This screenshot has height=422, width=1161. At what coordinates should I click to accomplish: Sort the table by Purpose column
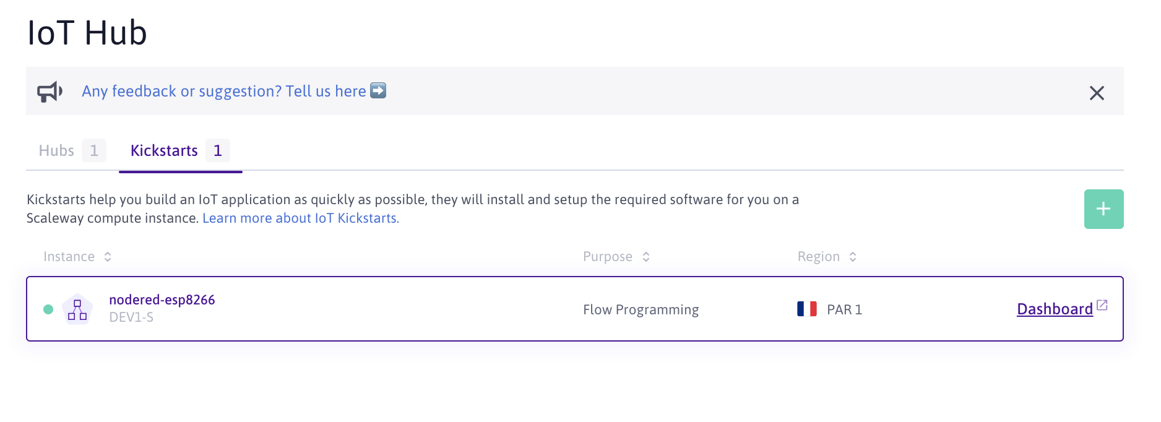click(646, 257)
